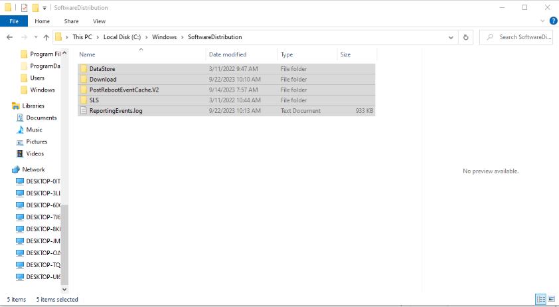
Task: Open the DESKTOP-UI6 network computer
Action: point(38,276)
